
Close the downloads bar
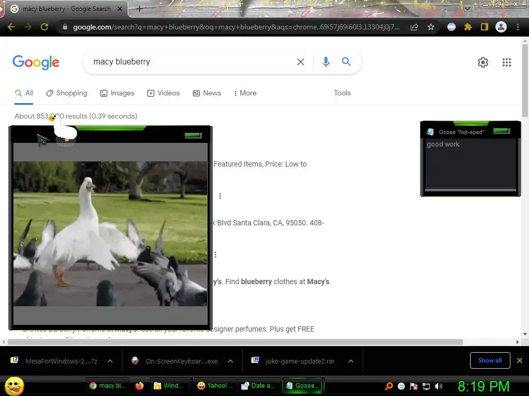(520, 360)
